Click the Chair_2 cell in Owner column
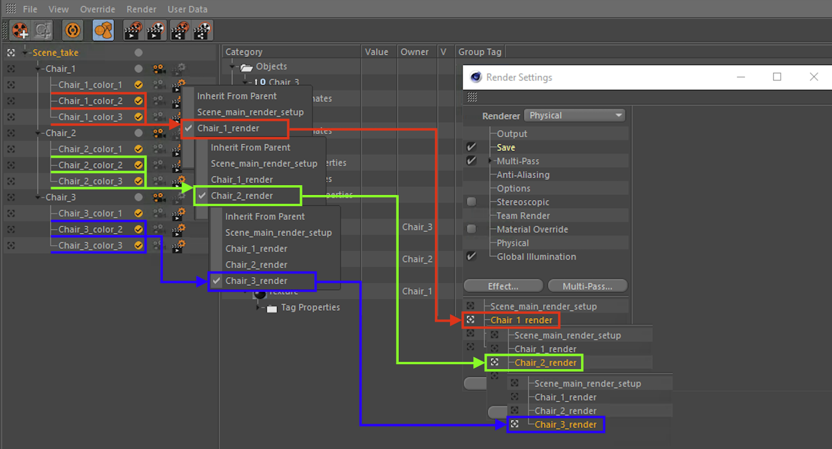This screenshot has height=449, width=832. (417, 259)
